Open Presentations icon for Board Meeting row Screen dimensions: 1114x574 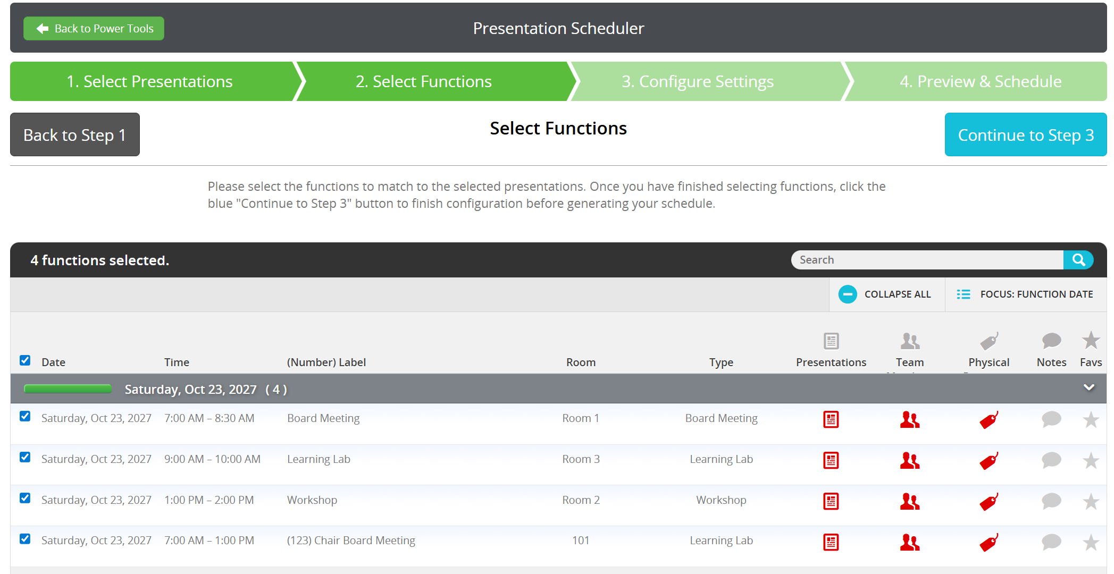click(x=831, y=419)
